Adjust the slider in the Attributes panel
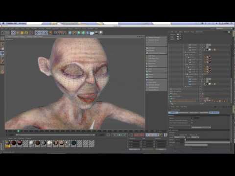This screenshot has height=176, width=235. coord(201,128)
